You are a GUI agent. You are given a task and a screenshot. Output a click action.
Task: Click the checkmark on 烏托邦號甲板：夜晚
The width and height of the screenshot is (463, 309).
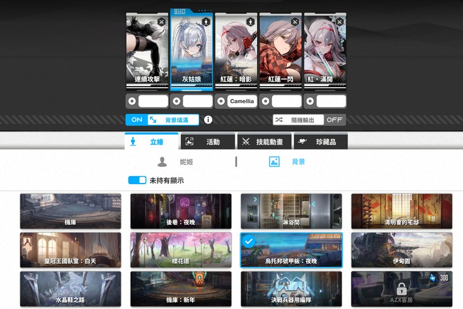point(249,242)
